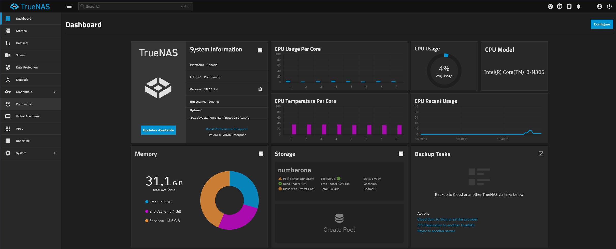This screenshot has width=616, height=249.
Task: Click the Configure dashboard button
Action: (x=602, y=24)
